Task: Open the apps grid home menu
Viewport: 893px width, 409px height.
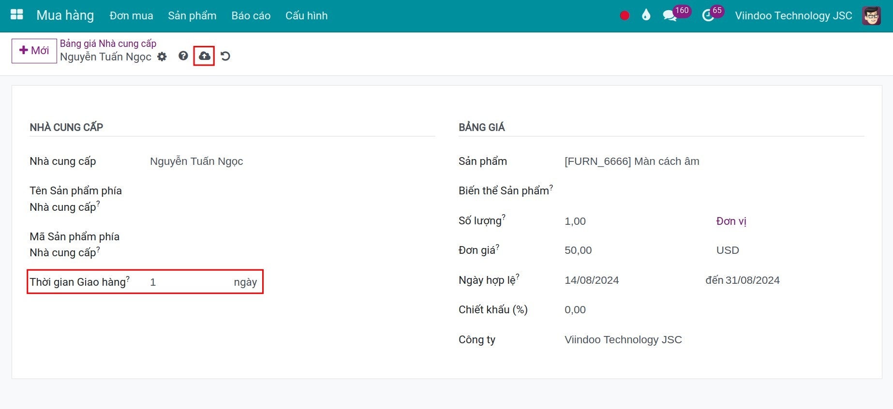Action: [17, 15]
